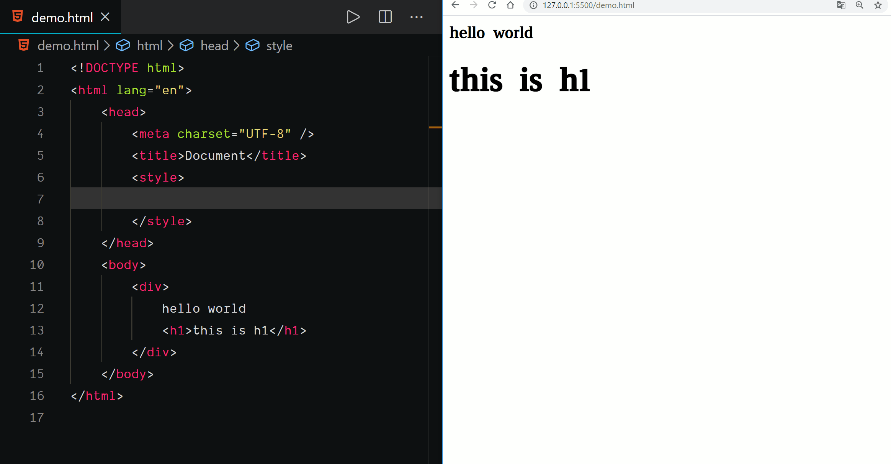Open the editor More Actions ellipsis

tap(416, 17)
